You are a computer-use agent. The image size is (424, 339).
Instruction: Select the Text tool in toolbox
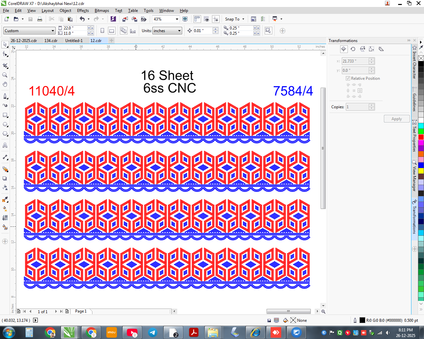(x=5, y=145)
